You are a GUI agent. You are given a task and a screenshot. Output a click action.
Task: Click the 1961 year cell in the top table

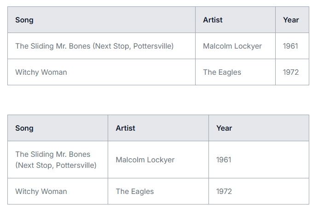[292, 46]
